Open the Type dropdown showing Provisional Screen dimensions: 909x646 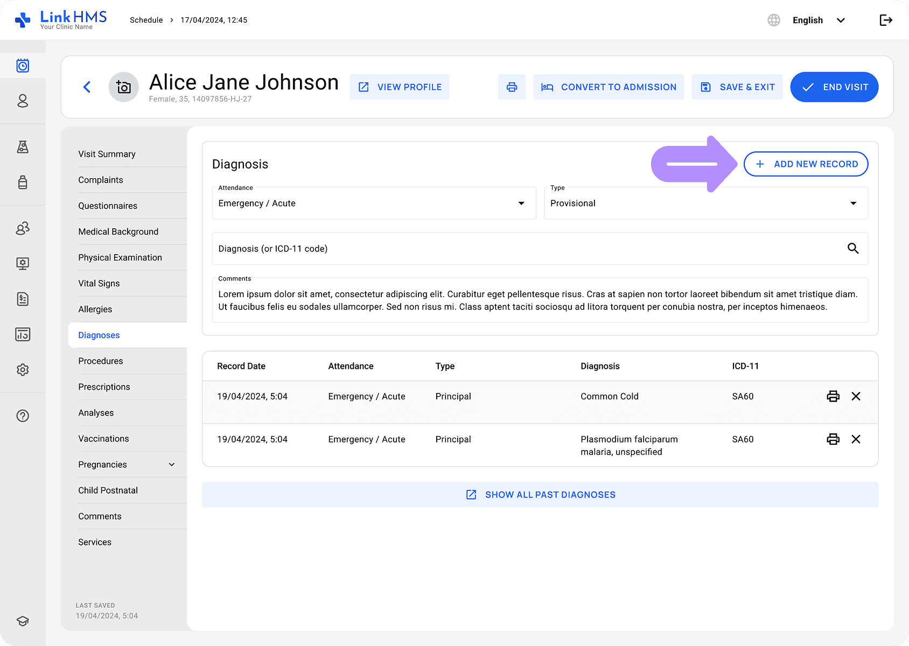click(705, 203)
